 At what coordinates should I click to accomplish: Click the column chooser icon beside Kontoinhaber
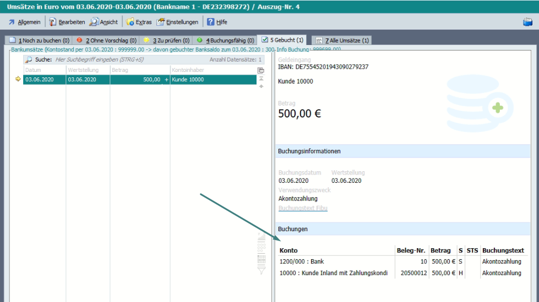click(x=261, y=70)
